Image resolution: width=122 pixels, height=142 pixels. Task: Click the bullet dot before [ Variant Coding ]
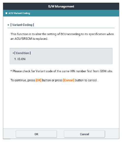point(8,25)
